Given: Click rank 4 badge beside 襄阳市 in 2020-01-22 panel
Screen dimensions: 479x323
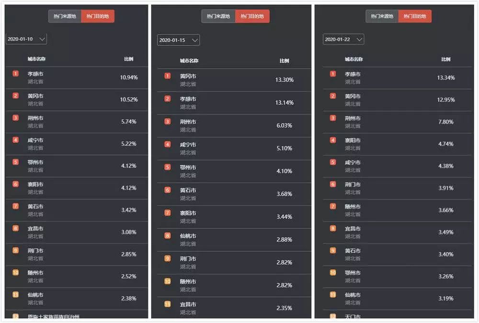Looking at the screenshot, I should pos(333,140).
